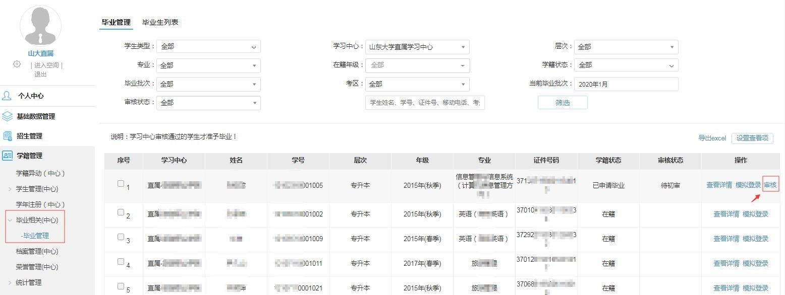
Task: Expand the 审核状态 dropdown
Action: tap(208, 103)
